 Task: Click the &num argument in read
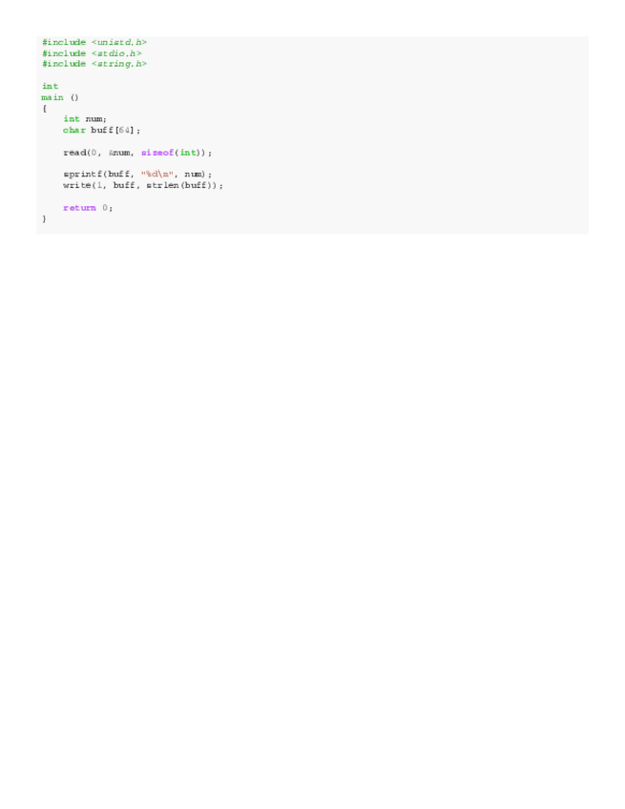tap(119, 153)
